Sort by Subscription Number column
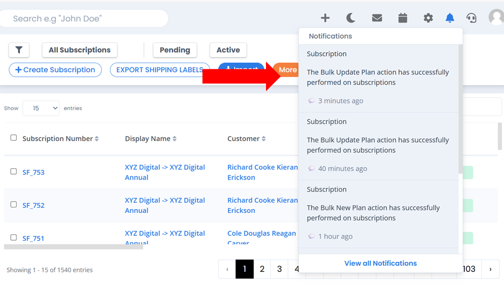The width and height of the screenshot is (504, 287). click(x=60, y=139)
